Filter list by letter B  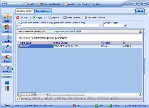click(23, 99)
